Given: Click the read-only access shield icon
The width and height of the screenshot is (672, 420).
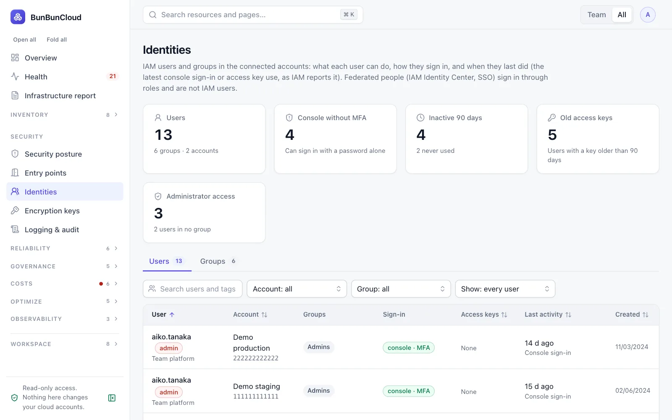Looking at the screenshot, I should click(x=14, y=398).
